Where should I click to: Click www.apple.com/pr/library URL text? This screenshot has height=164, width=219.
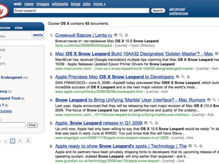coord(99,92)
